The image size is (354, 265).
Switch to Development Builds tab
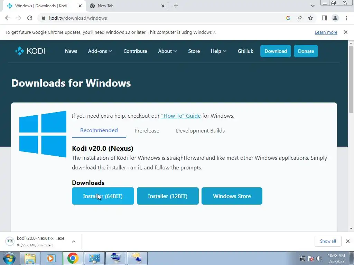[200, 131]
